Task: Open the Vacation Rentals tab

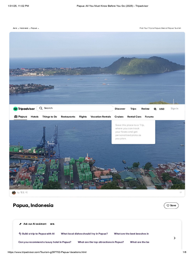Action: [101, 117]
